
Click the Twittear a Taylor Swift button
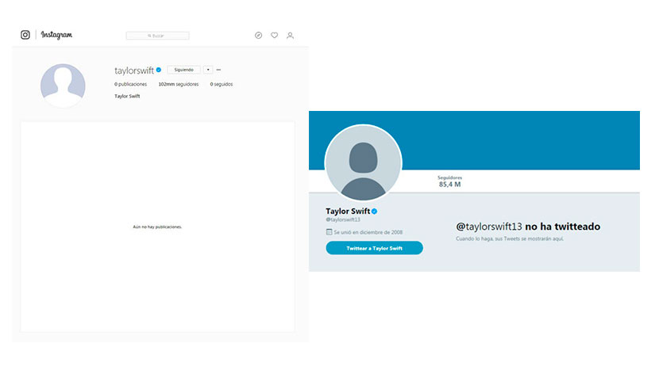[375, 248]
